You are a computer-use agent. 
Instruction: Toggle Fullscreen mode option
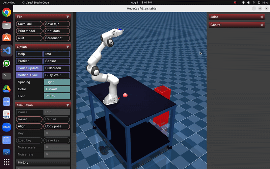tap(57, 68)
